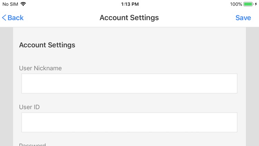Click the charging lightning bolt icon
The height and width of the screenshot is (146, 259).
tap(256, 4)
